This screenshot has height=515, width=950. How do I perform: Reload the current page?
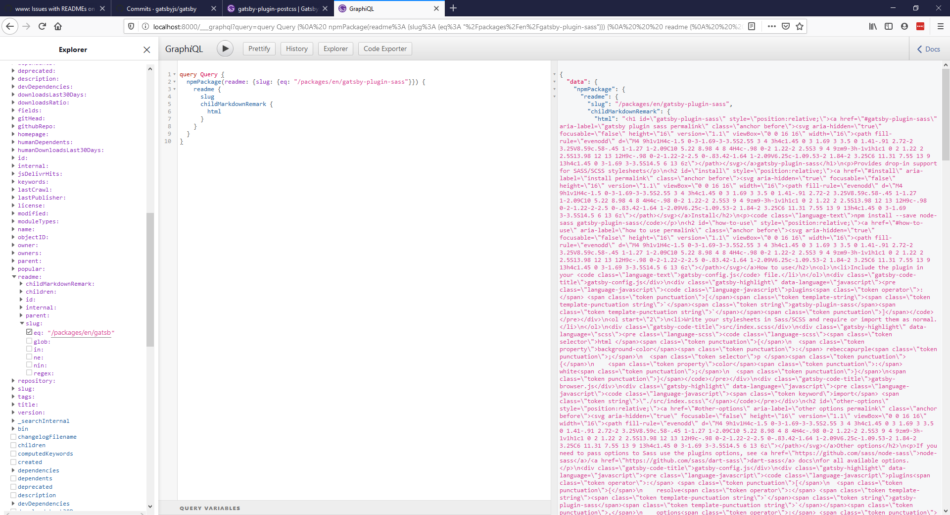tap(42, 26)
